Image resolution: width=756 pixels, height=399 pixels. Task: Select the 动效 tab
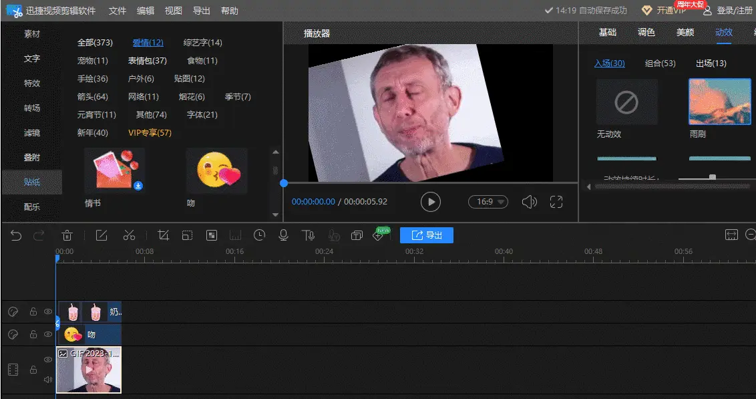(x=724, y=32)
